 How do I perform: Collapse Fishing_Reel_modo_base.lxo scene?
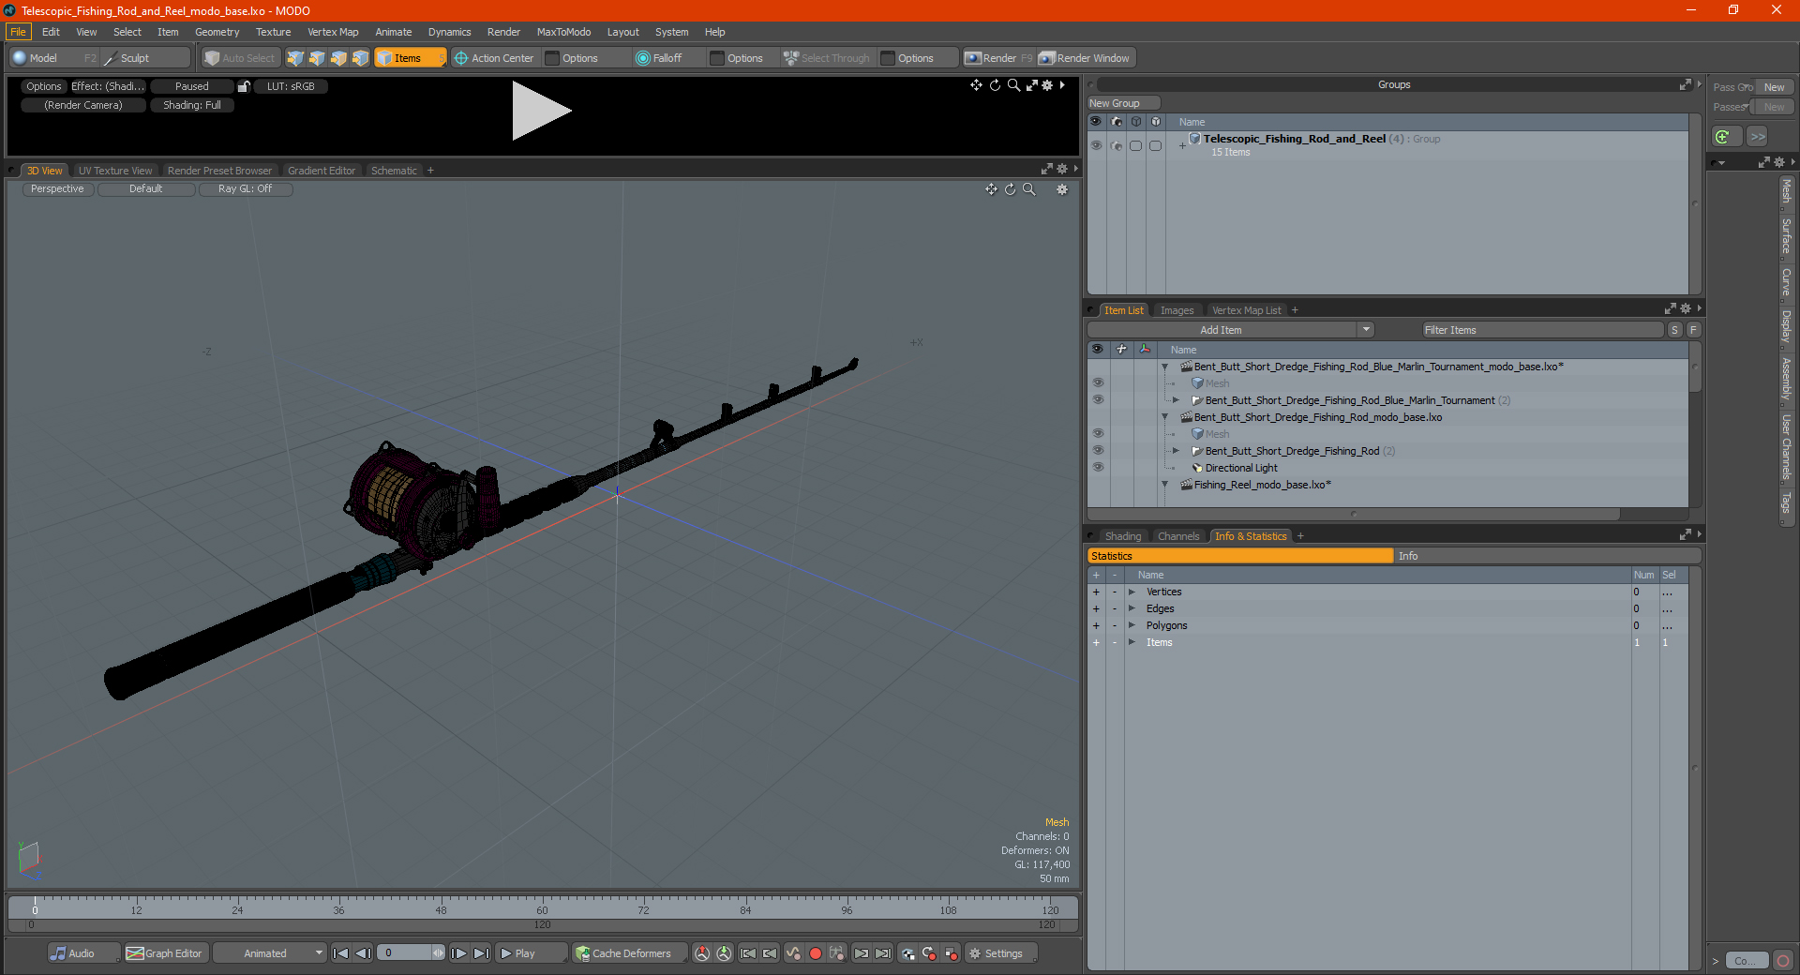pos(1165,485)
